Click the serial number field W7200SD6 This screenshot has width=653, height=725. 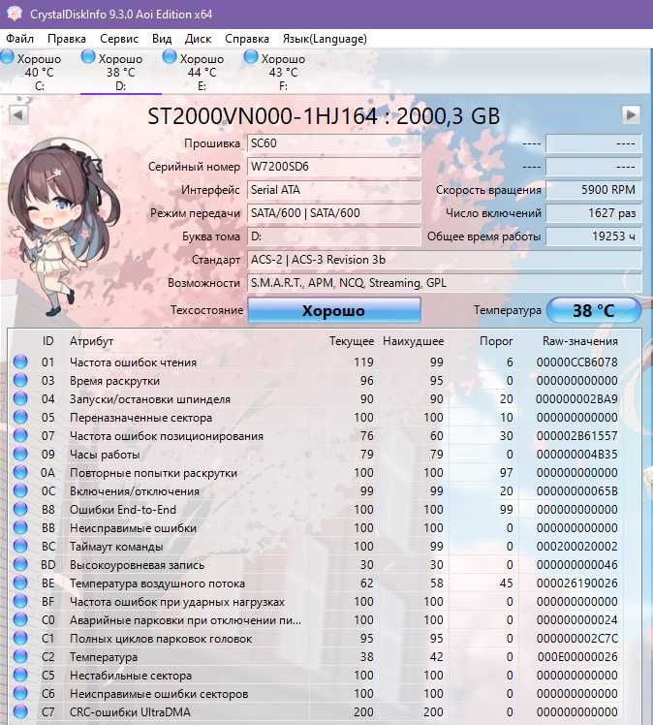[333, 167]
